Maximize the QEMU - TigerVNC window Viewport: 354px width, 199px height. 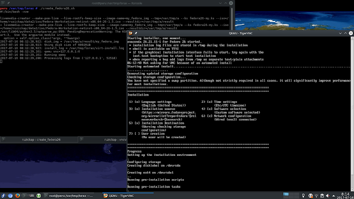tap(345, 33)
